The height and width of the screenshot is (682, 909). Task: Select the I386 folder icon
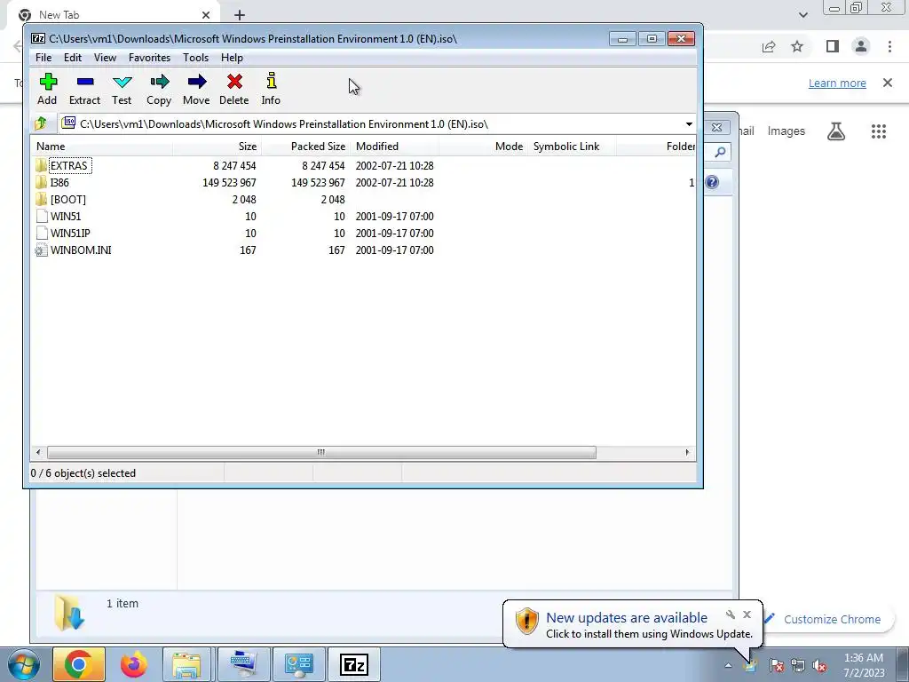tap(41, 183)
